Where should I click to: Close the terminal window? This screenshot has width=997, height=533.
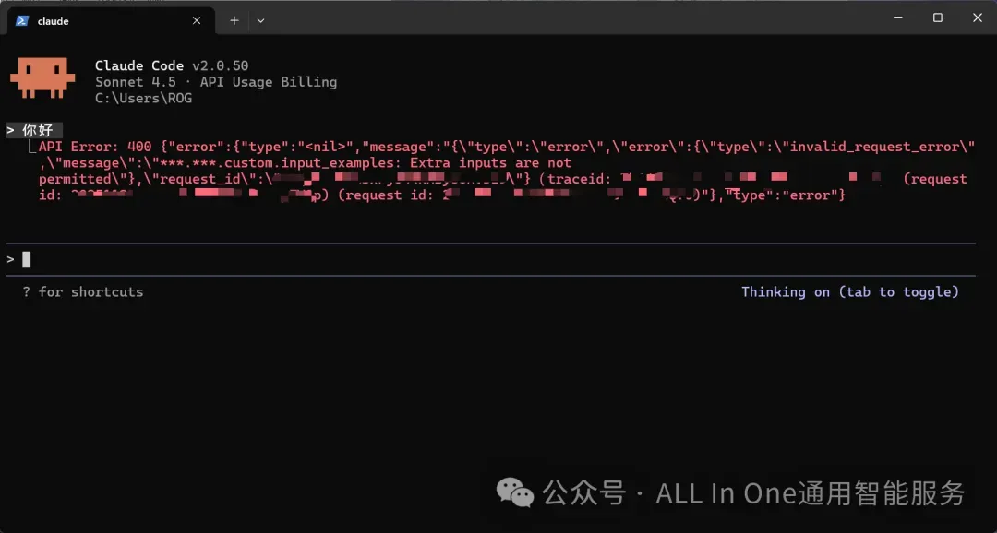977,18
